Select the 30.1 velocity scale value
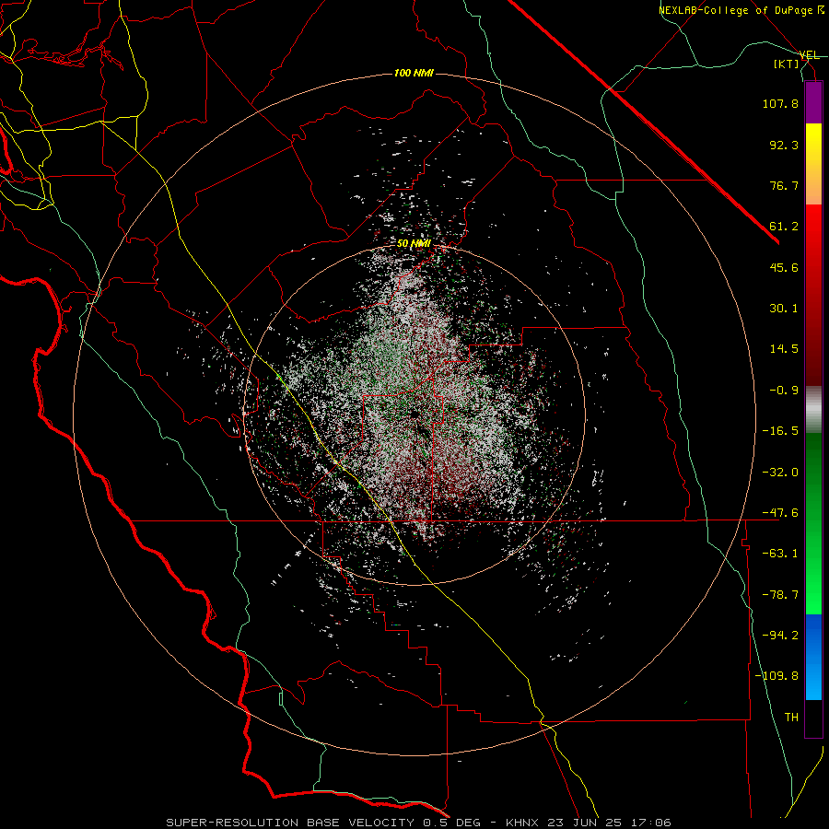 coord(784,309)
